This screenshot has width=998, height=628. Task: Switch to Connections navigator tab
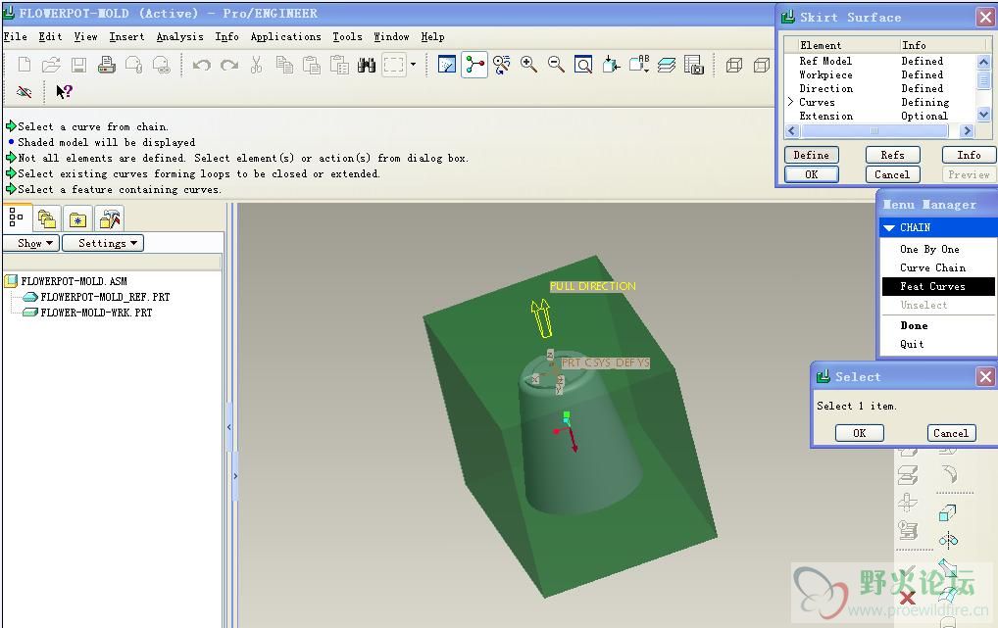(x=110, y=219)
